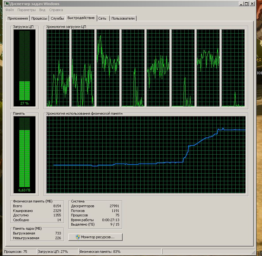Image resolution: width=262 pixels, height=256 pixels.
Task: Click the Потоков value 1191
Action: coord(115,211)
